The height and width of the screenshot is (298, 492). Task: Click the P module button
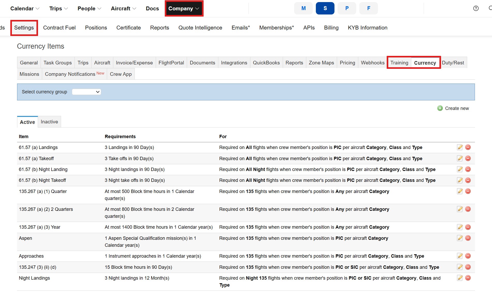(x=347, y=8)
